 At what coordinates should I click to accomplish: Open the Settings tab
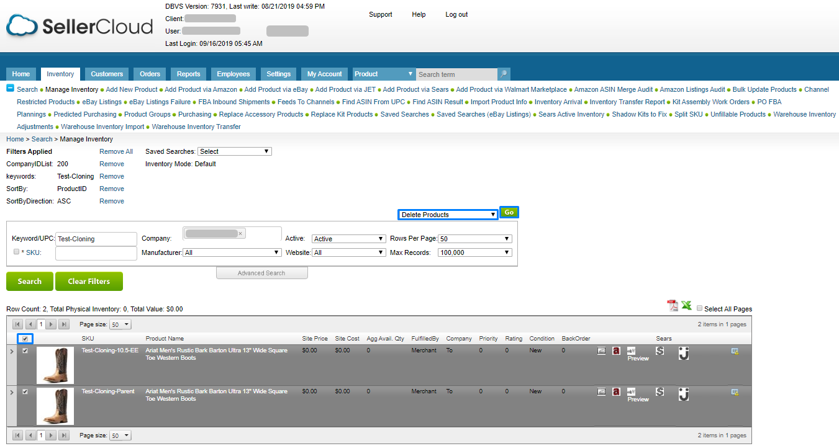[x=278, y=74]
